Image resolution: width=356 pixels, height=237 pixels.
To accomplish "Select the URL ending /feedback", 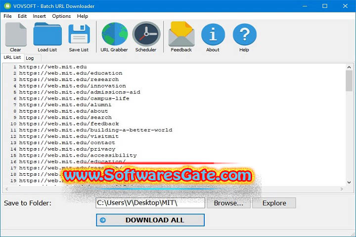I will [69, 124].
